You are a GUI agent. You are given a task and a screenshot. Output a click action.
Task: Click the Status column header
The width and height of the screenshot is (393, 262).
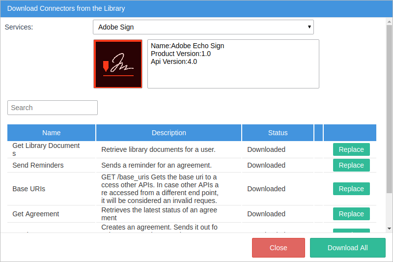(x=278, y=133)
